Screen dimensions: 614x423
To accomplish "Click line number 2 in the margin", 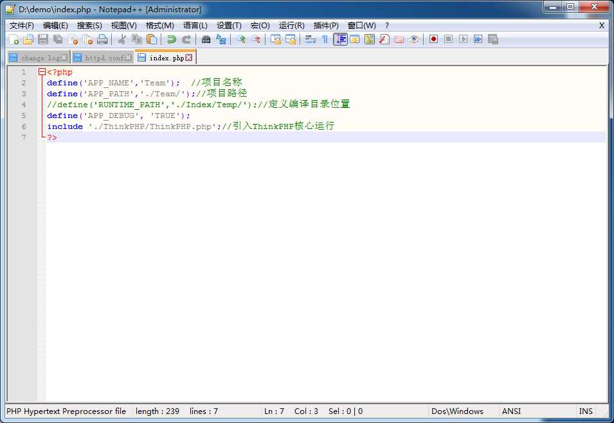I will [x=24, y=83].
